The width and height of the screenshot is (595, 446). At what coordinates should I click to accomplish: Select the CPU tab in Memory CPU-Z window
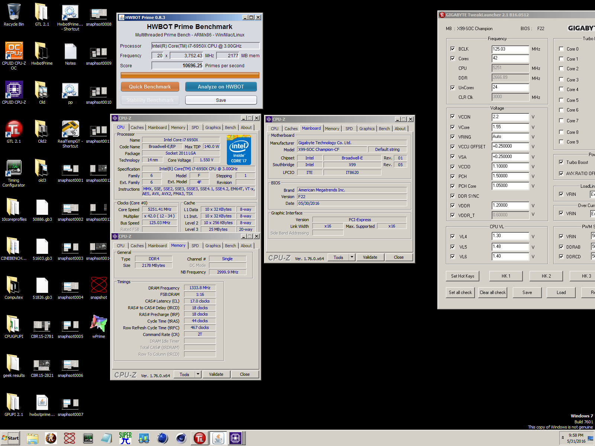[x=120, y=246]
